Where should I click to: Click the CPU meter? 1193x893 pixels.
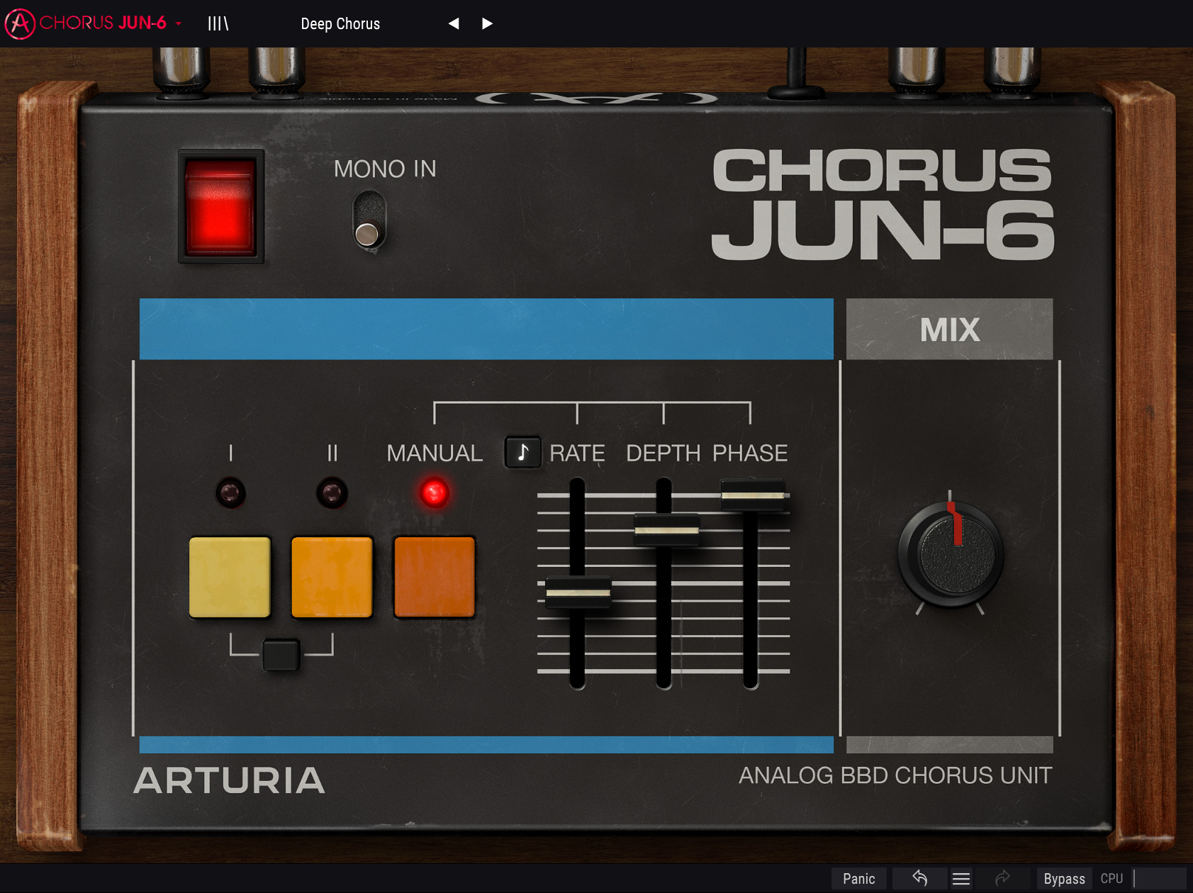[1143, 879]
